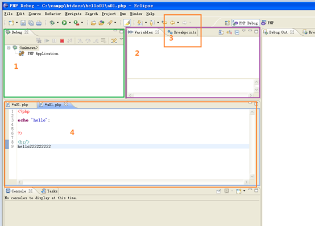This screenshot has height=226, width=315.
Task: Click the green bug Debug launch icon
Action: [x=52, y=23]
